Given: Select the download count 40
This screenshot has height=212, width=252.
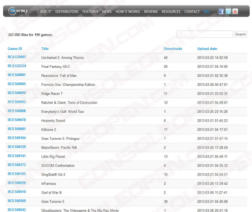Looking at the screenshot, I should pyautogui.click(x=165, y=58).
